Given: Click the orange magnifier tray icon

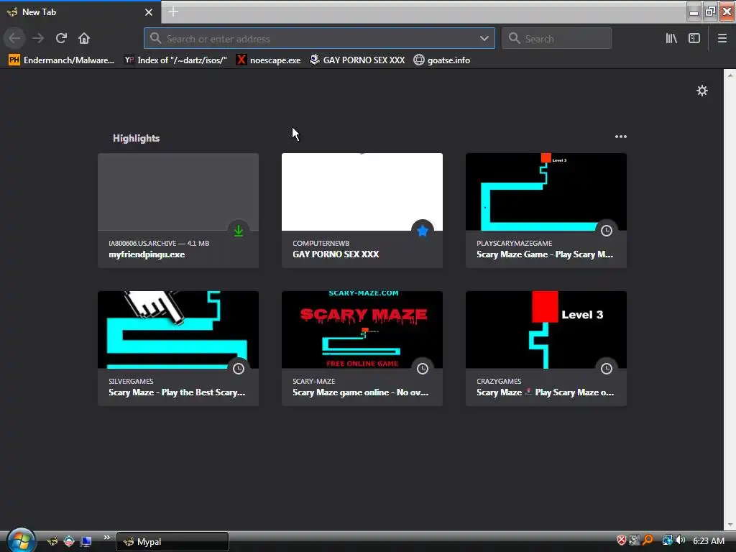Looking at the screenshot, I should pyautogui.click(x=648, y=540).
